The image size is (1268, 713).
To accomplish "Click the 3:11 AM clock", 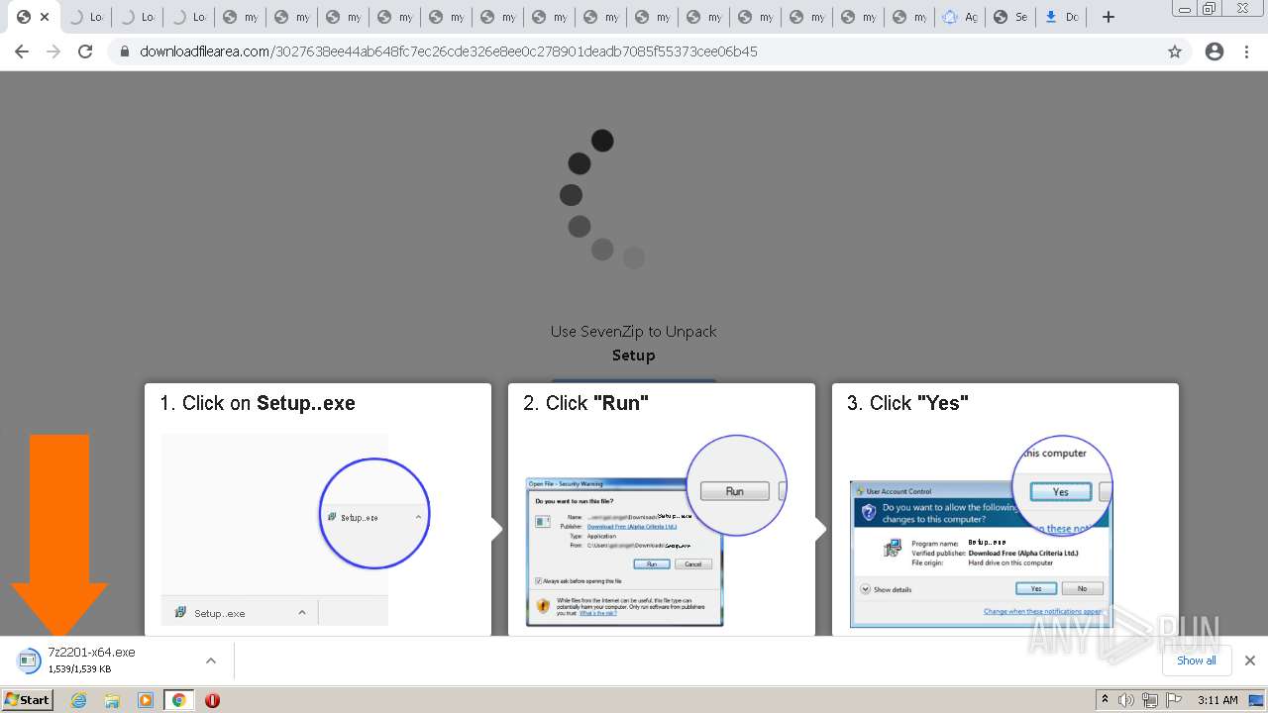I will pyautogui.click(x=1217, y=700).
